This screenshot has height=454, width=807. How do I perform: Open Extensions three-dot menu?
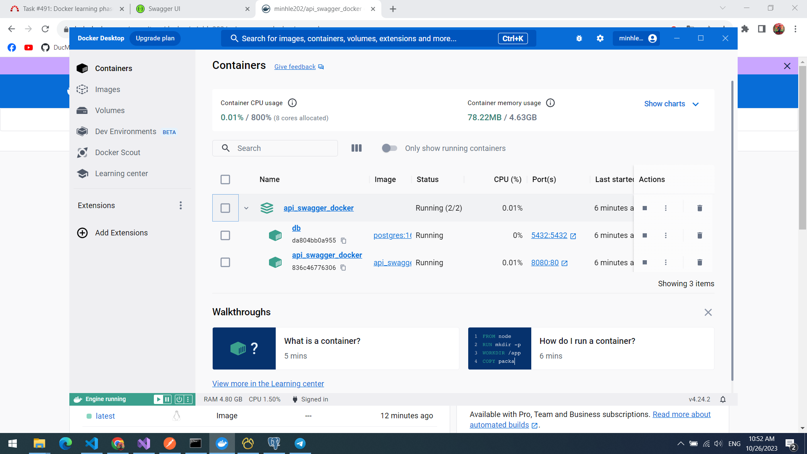181,206
